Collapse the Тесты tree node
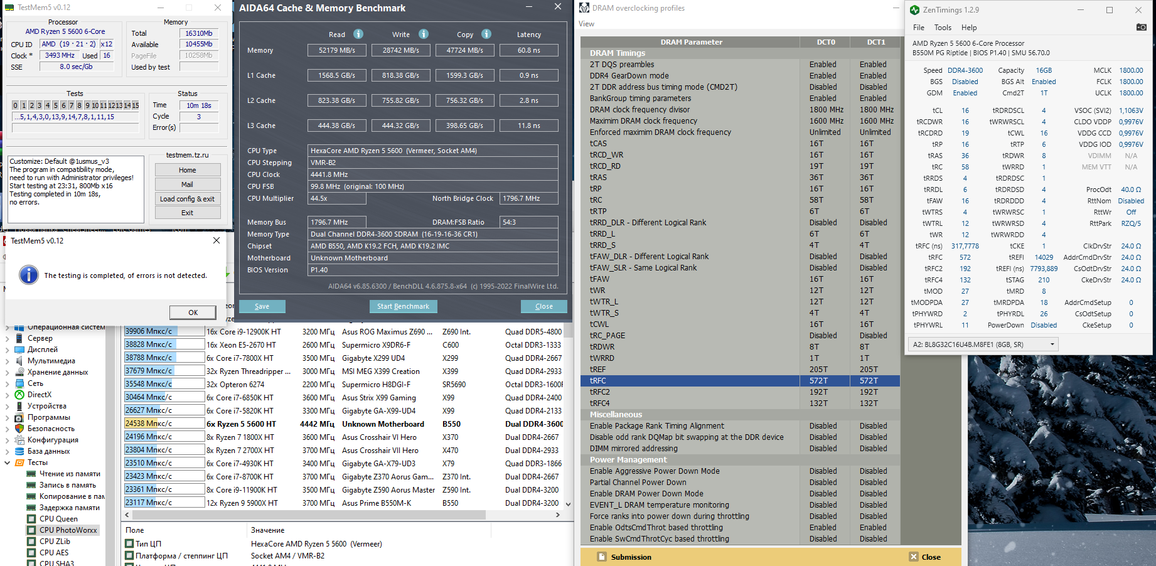 click(8, 462)
